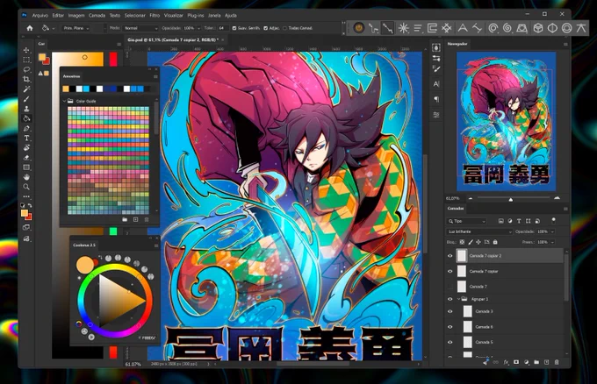Add a layer mask icon
The width and height of the screenshot is (597, 384).
point(516,362)
